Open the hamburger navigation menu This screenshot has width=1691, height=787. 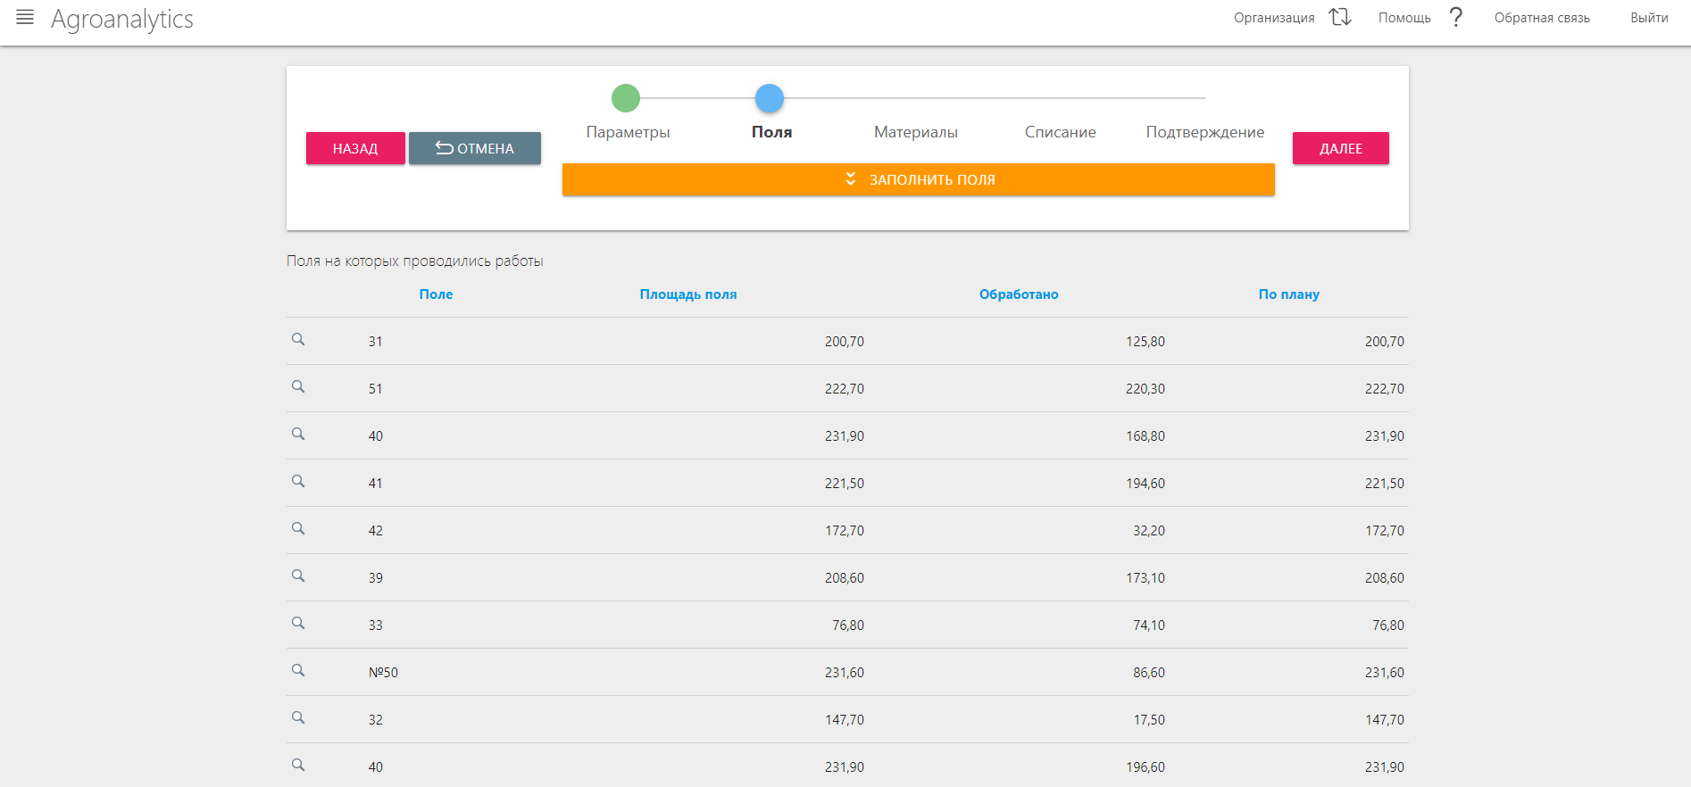point(25,18)
